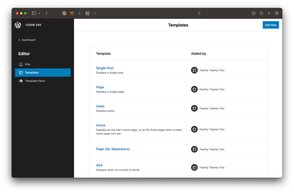Screen dimensions: 294x193
Task: Click the WordPress logo icon
Action: 18,25
